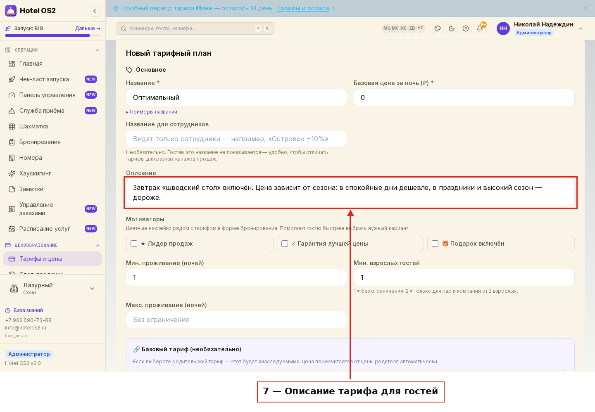Open Главная in the sidebar
595x412 pixels.
pyautogui.click(x=52, y=64)
